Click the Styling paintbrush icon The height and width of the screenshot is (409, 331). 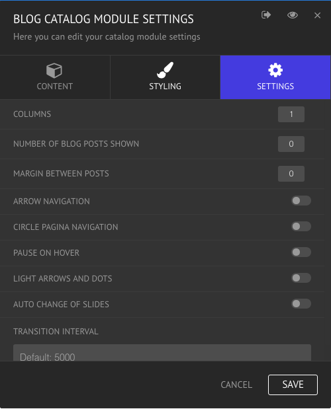(165, 70)
